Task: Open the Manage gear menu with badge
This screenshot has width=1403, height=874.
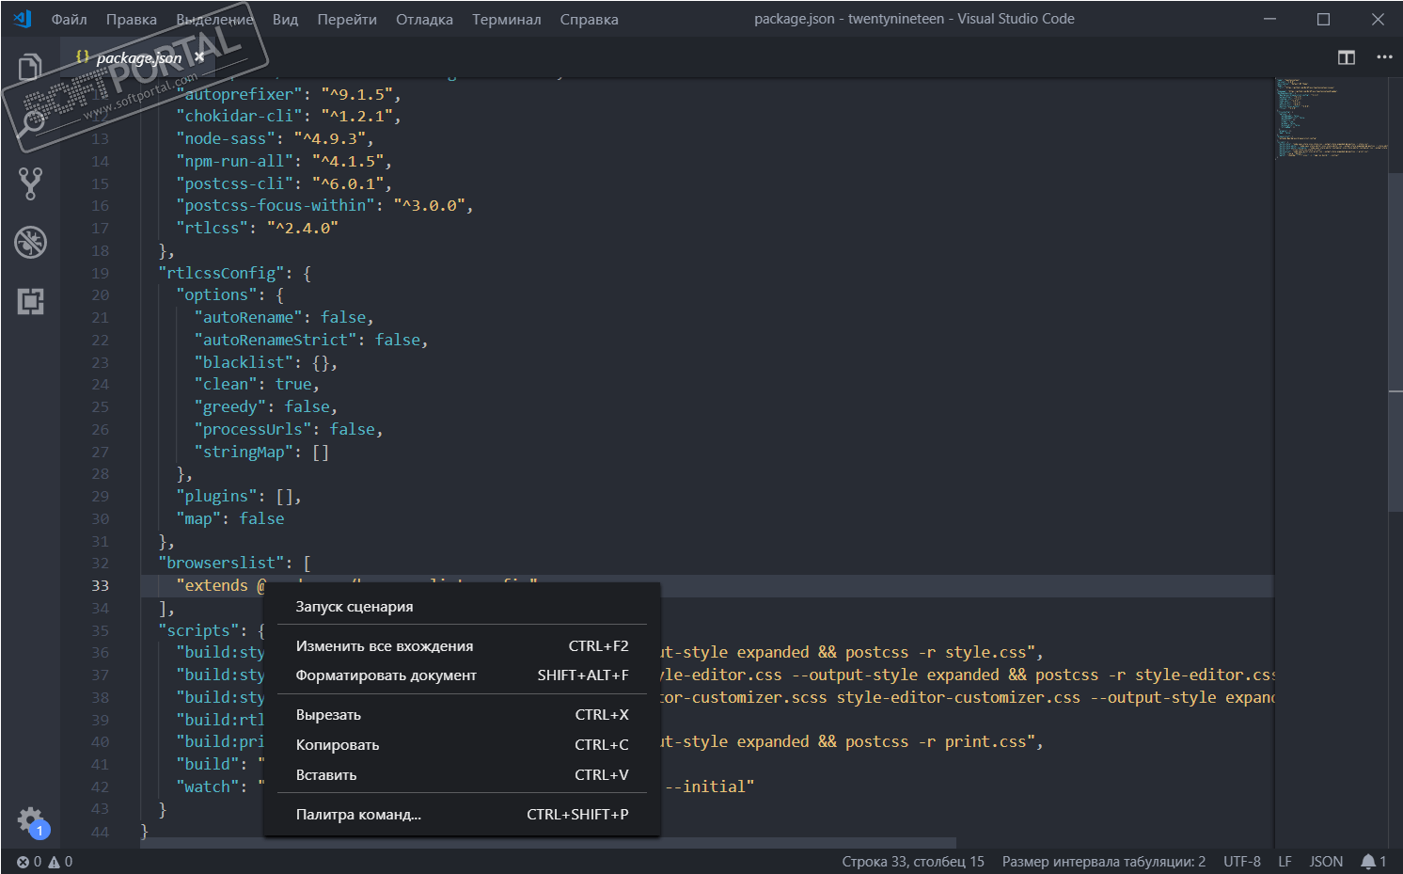Action: [31, 819]
